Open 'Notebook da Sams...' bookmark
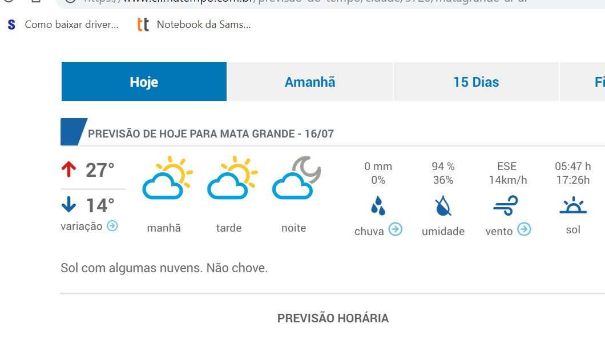Image resolution: width=605 pixels, height=340 pixels. pos(194,25)
